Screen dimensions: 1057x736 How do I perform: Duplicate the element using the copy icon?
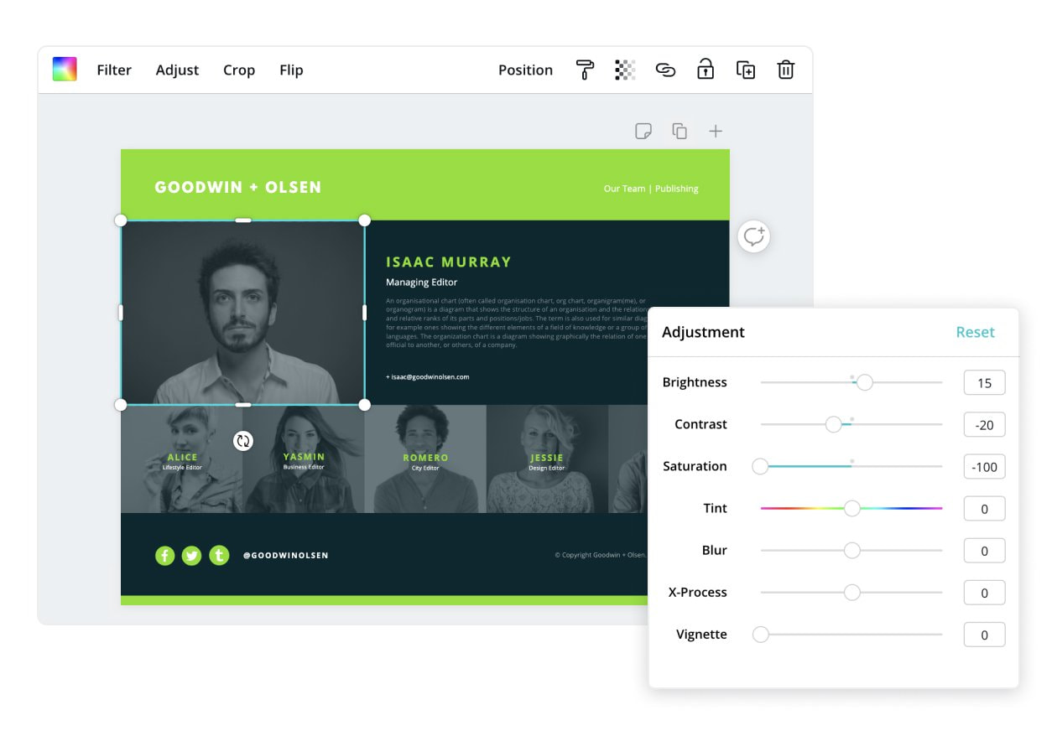pyautogui.click(x=746, y=70)
